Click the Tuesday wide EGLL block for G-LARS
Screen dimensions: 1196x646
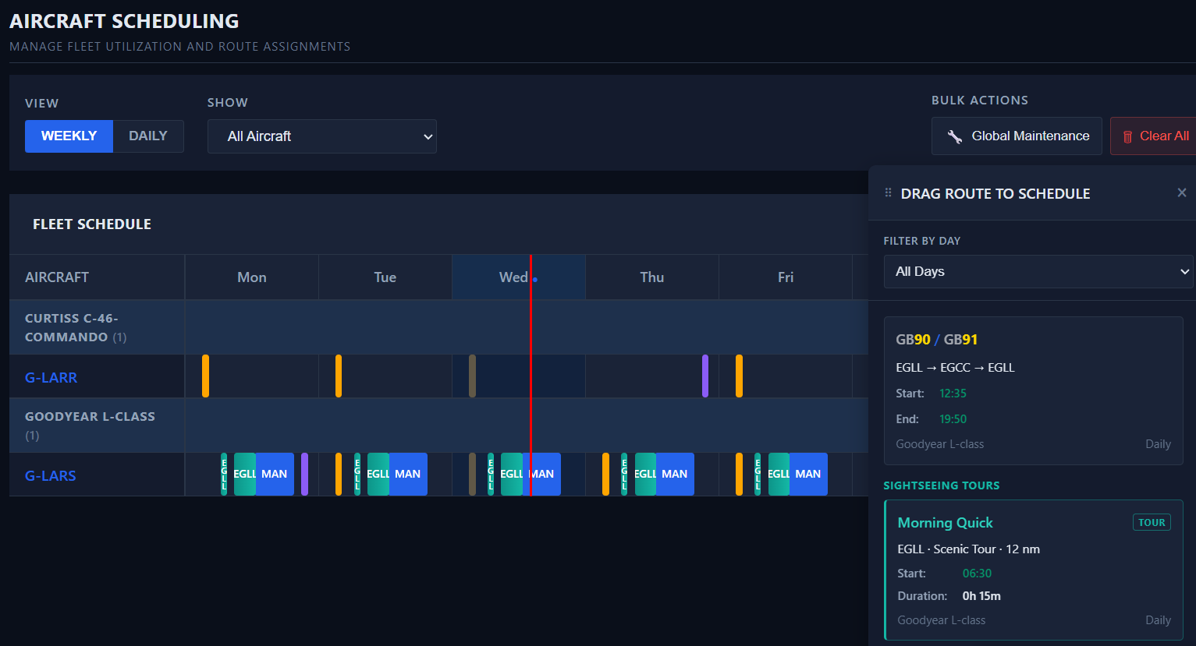click(378, 474)
